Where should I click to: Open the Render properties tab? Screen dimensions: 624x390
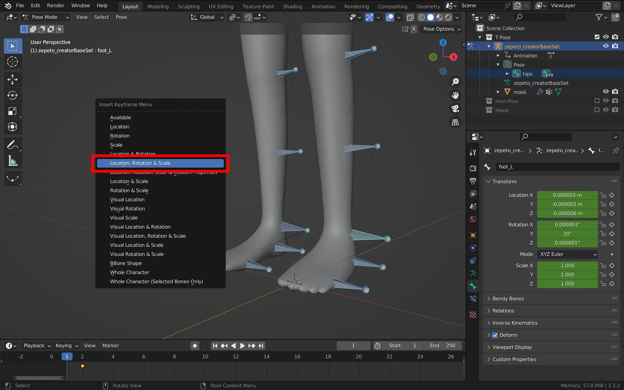[x=473, y=168]
